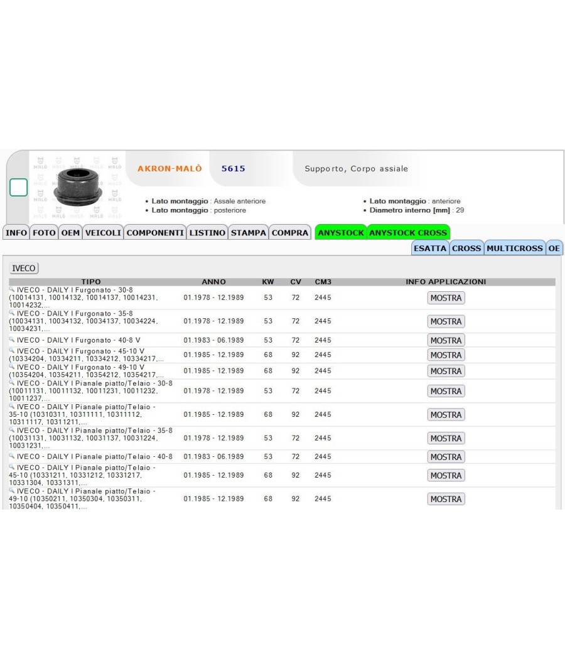Click the magnifier icon for Furgonato 49-10 V
565x659 pixels.
click(12, 367)
